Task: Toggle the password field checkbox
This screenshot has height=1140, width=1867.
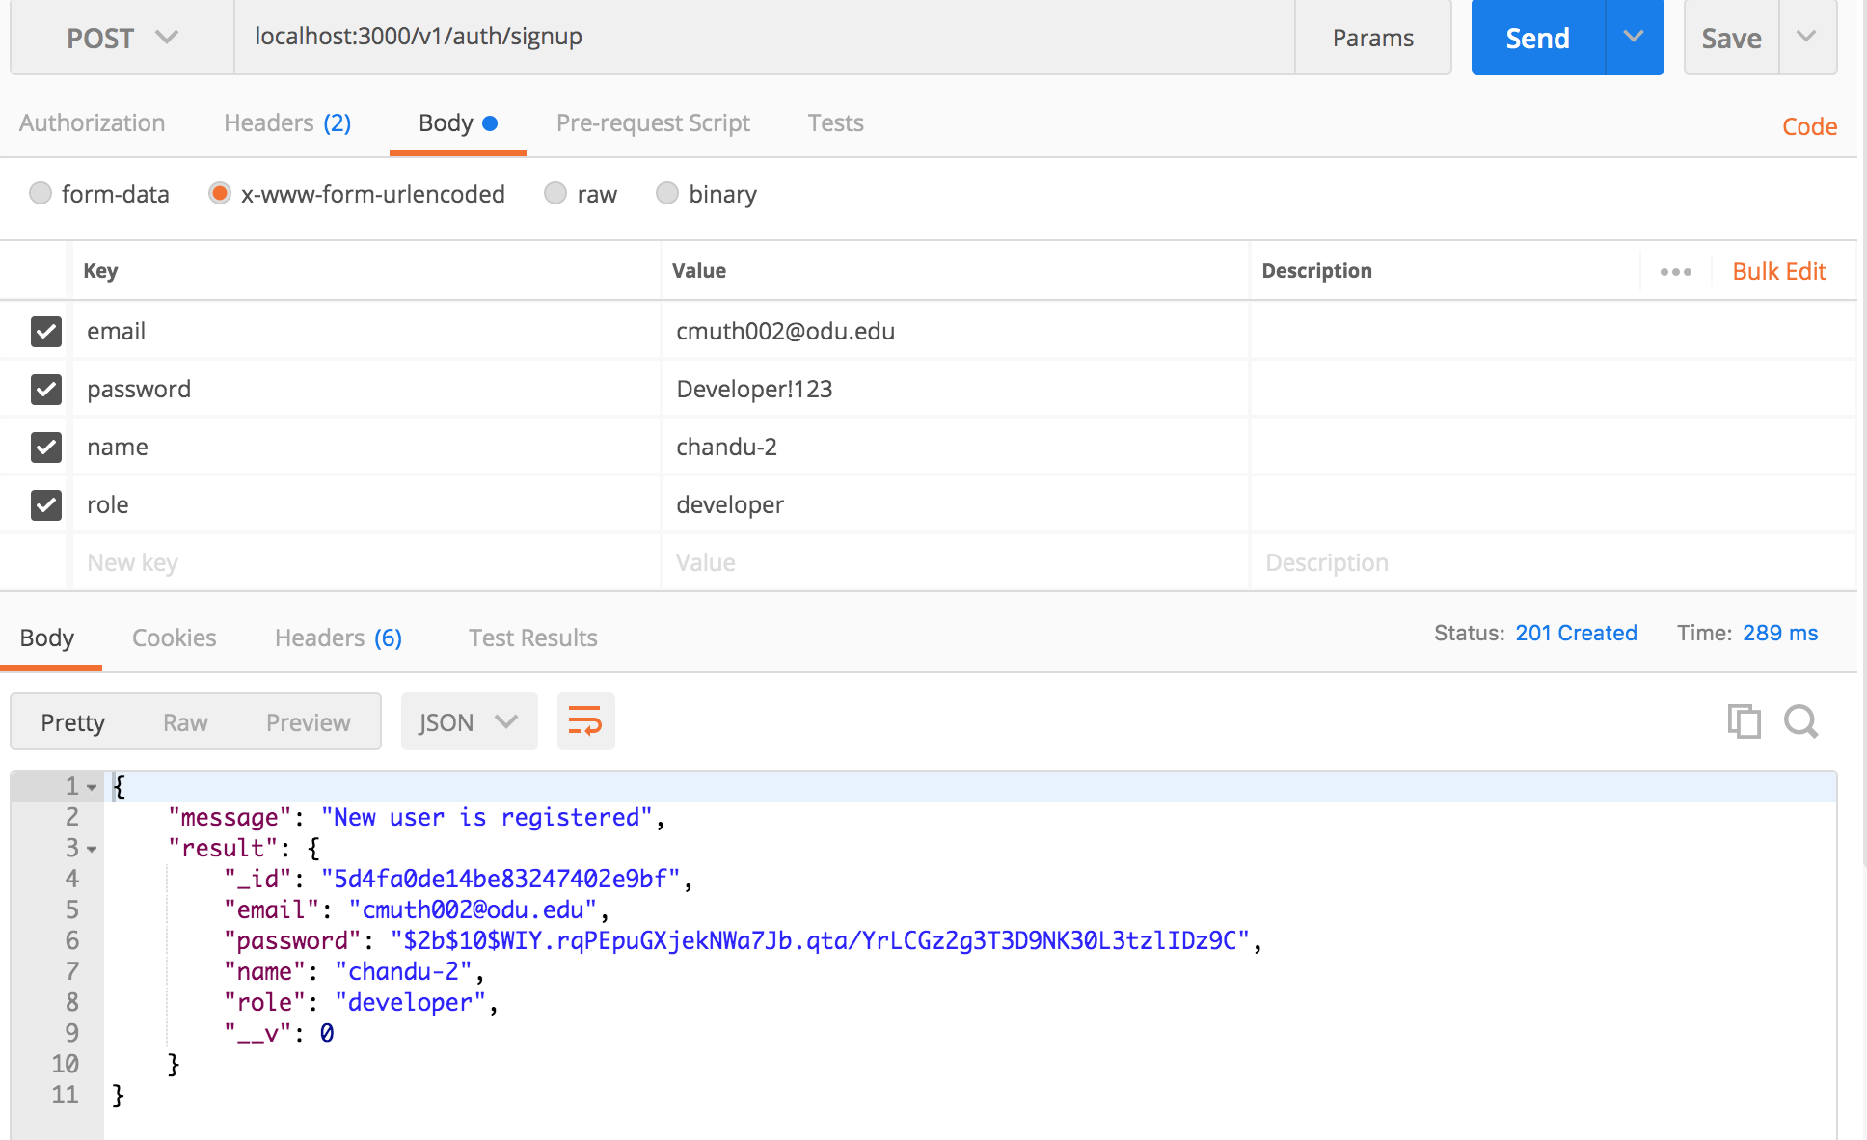Action: pyautogui.click(x=44, y=388)
